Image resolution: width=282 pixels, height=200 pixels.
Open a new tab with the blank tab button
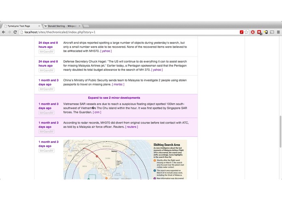pyautogui.click(x=86, y=26)
